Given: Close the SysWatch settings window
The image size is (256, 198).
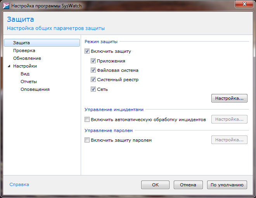Looking at the screenshot, I should (x=244, y=4).
